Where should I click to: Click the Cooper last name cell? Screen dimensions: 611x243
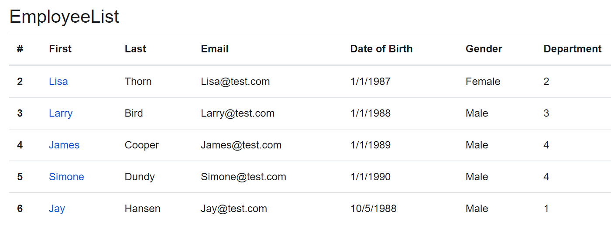(142, 145)
